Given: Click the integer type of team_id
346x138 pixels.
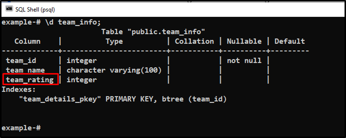Looking at the screenshot, I should [x=82, y=61].
